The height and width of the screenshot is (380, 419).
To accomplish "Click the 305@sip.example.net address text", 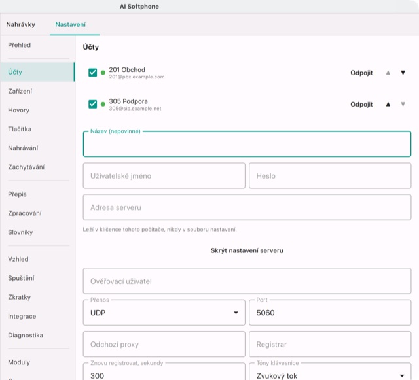I will (x=135, y=109).
